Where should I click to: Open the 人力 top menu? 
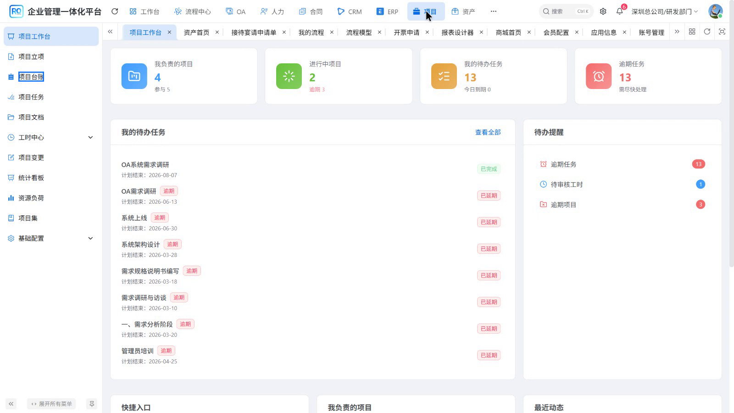[x=272, y=11]
